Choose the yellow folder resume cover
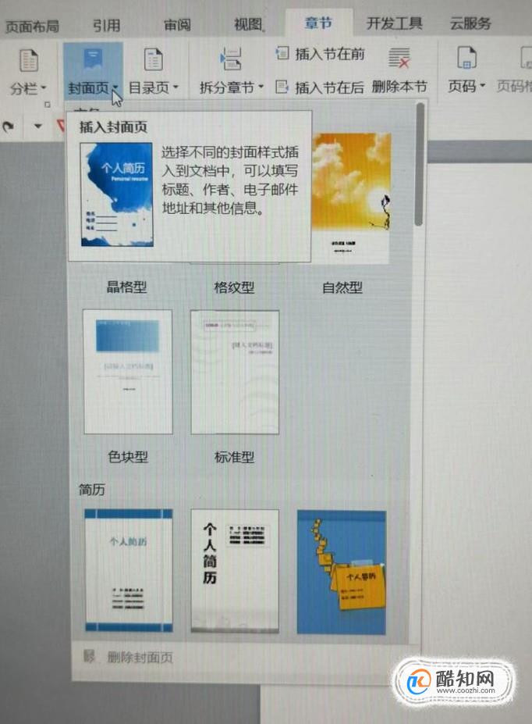 pyautogui.click(x=342, y=572)
